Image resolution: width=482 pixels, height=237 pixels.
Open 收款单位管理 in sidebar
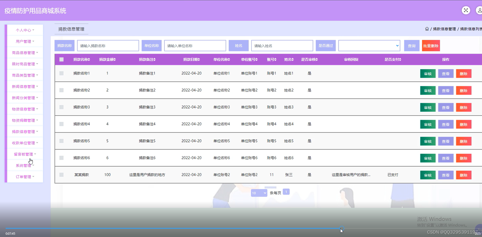(25, 143)
